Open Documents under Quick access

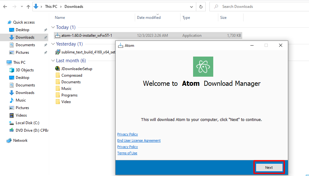(x=25, y=45)
